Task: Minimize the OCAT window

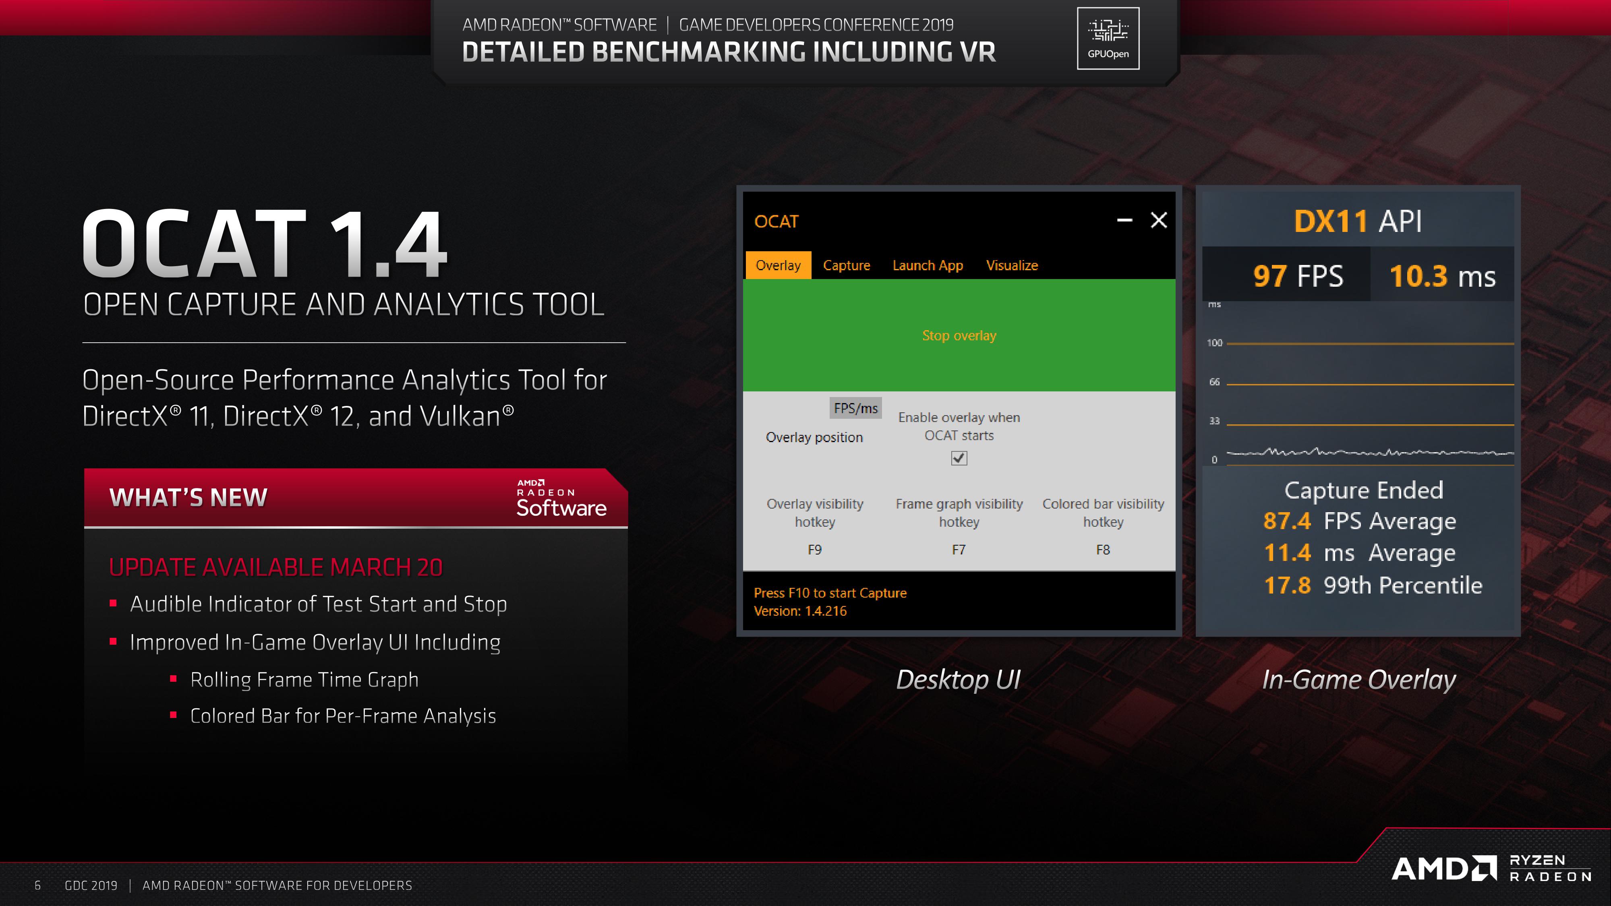Action: pos(1124,220)
